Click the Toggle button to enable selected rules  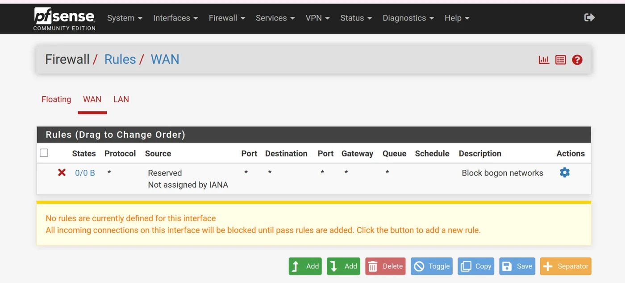click(431, 266)
